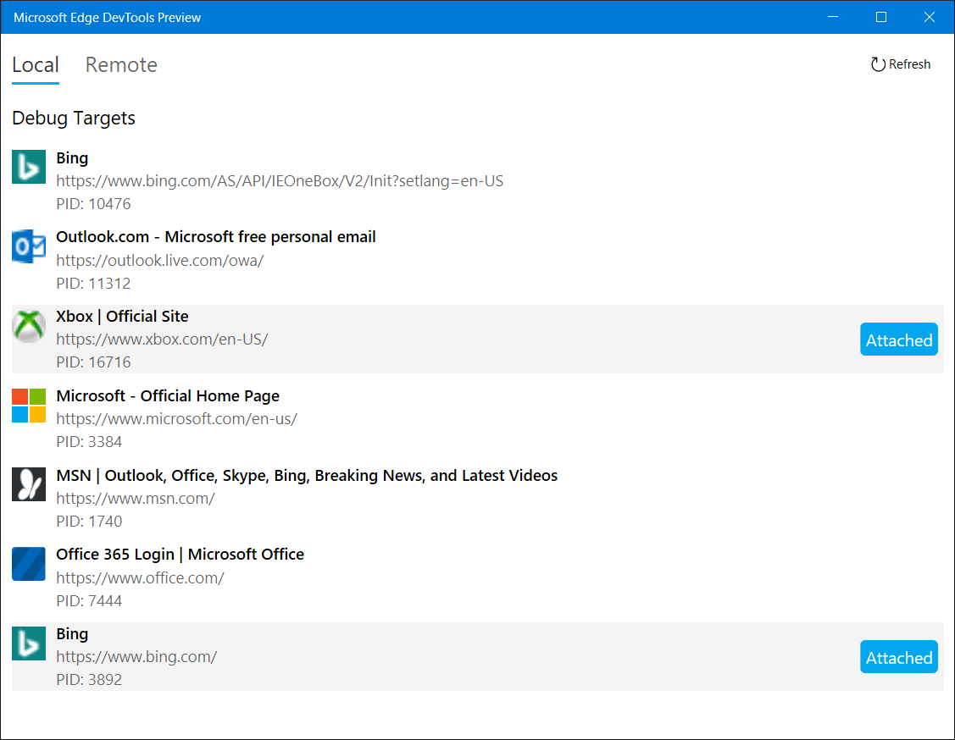Click the outlook.live.com/owa/ URL
The height and width of the screenshot is (740, 955).
point(159,261)
